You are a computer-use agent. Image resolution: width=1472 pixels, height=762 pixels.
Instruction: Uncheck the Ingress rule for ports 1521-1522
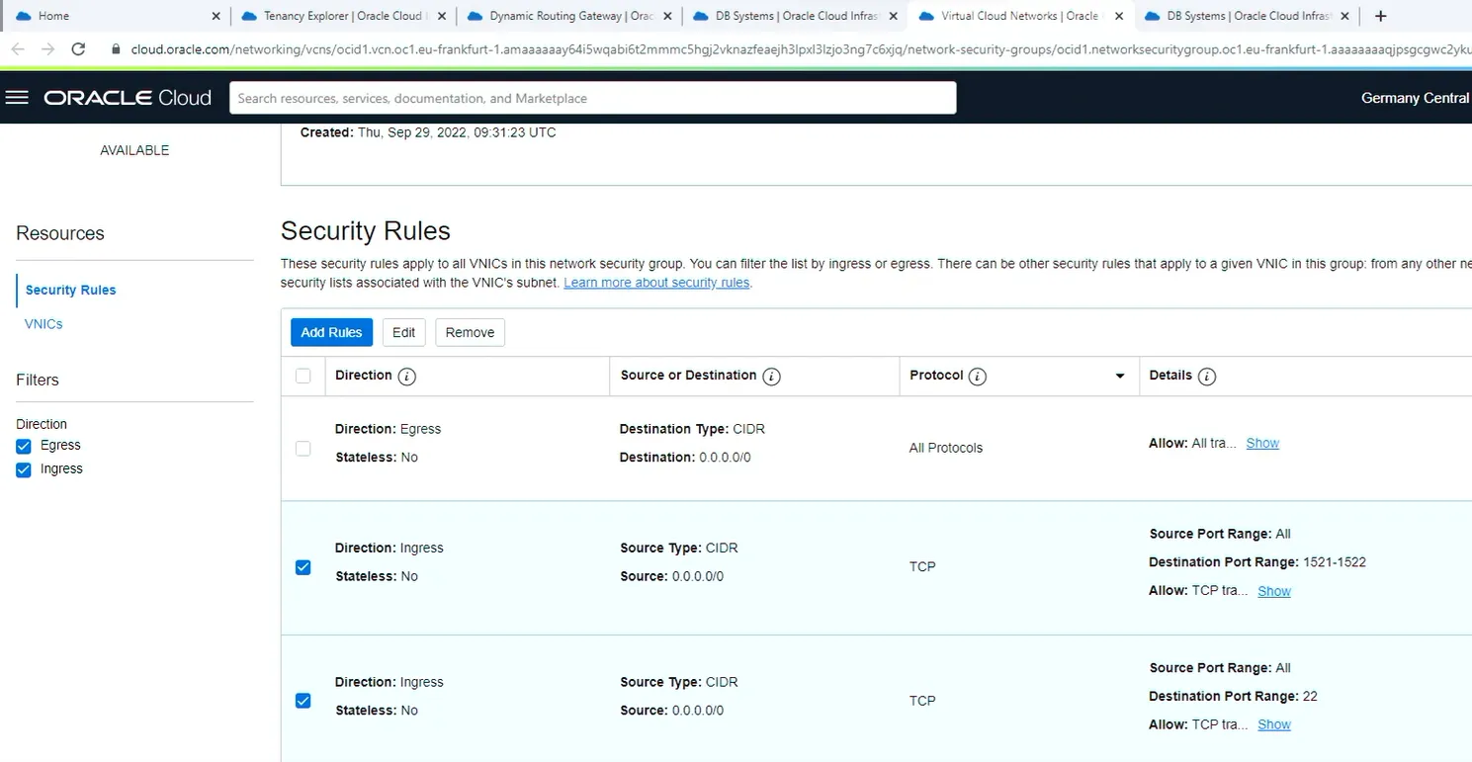[x=303, y=567]
